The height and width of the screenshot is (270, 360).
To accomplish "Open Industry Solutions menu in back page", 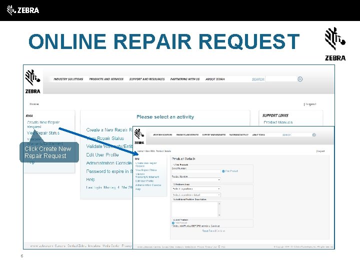I will (x=68, y=79).
